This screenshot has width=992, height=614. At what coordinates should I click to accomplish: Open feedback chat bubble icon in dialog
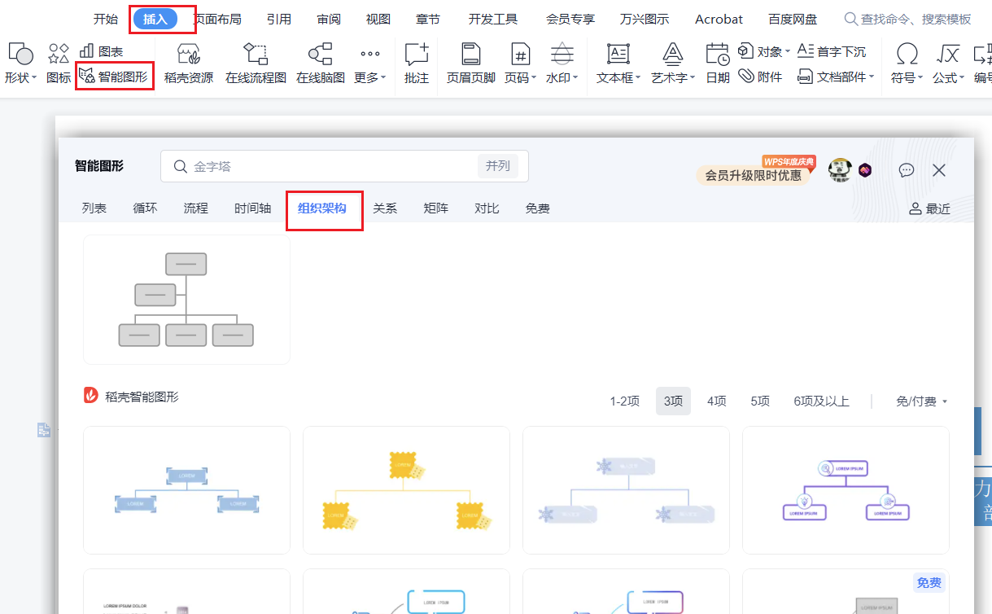[907, 170]
